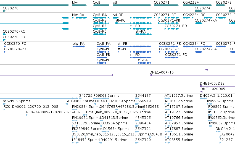Click the CG42284-PC protein label
235x144 pixels.
tap(194, 44)
